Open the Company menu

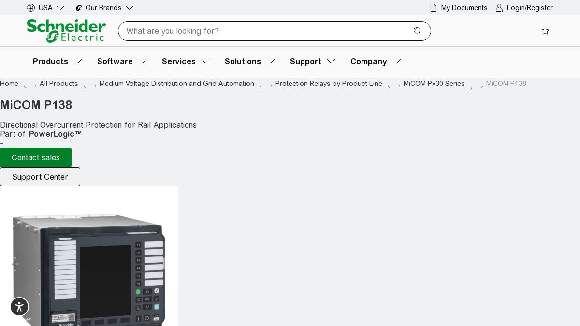[x=368, y=61]
